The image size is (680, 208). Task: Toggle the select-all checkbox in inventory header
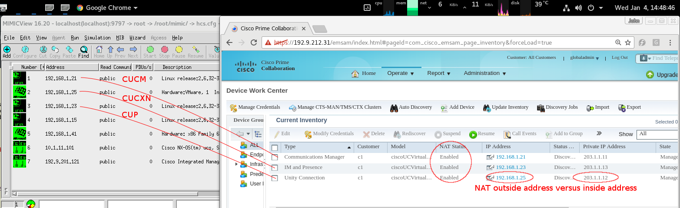[275, 147]
